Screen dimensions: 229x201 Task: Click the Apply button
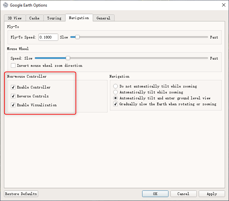[212, 194]
